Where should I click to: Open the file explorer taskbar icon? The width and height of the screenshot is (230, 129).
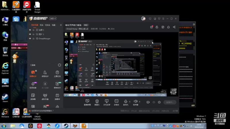[x=13, y=126]
